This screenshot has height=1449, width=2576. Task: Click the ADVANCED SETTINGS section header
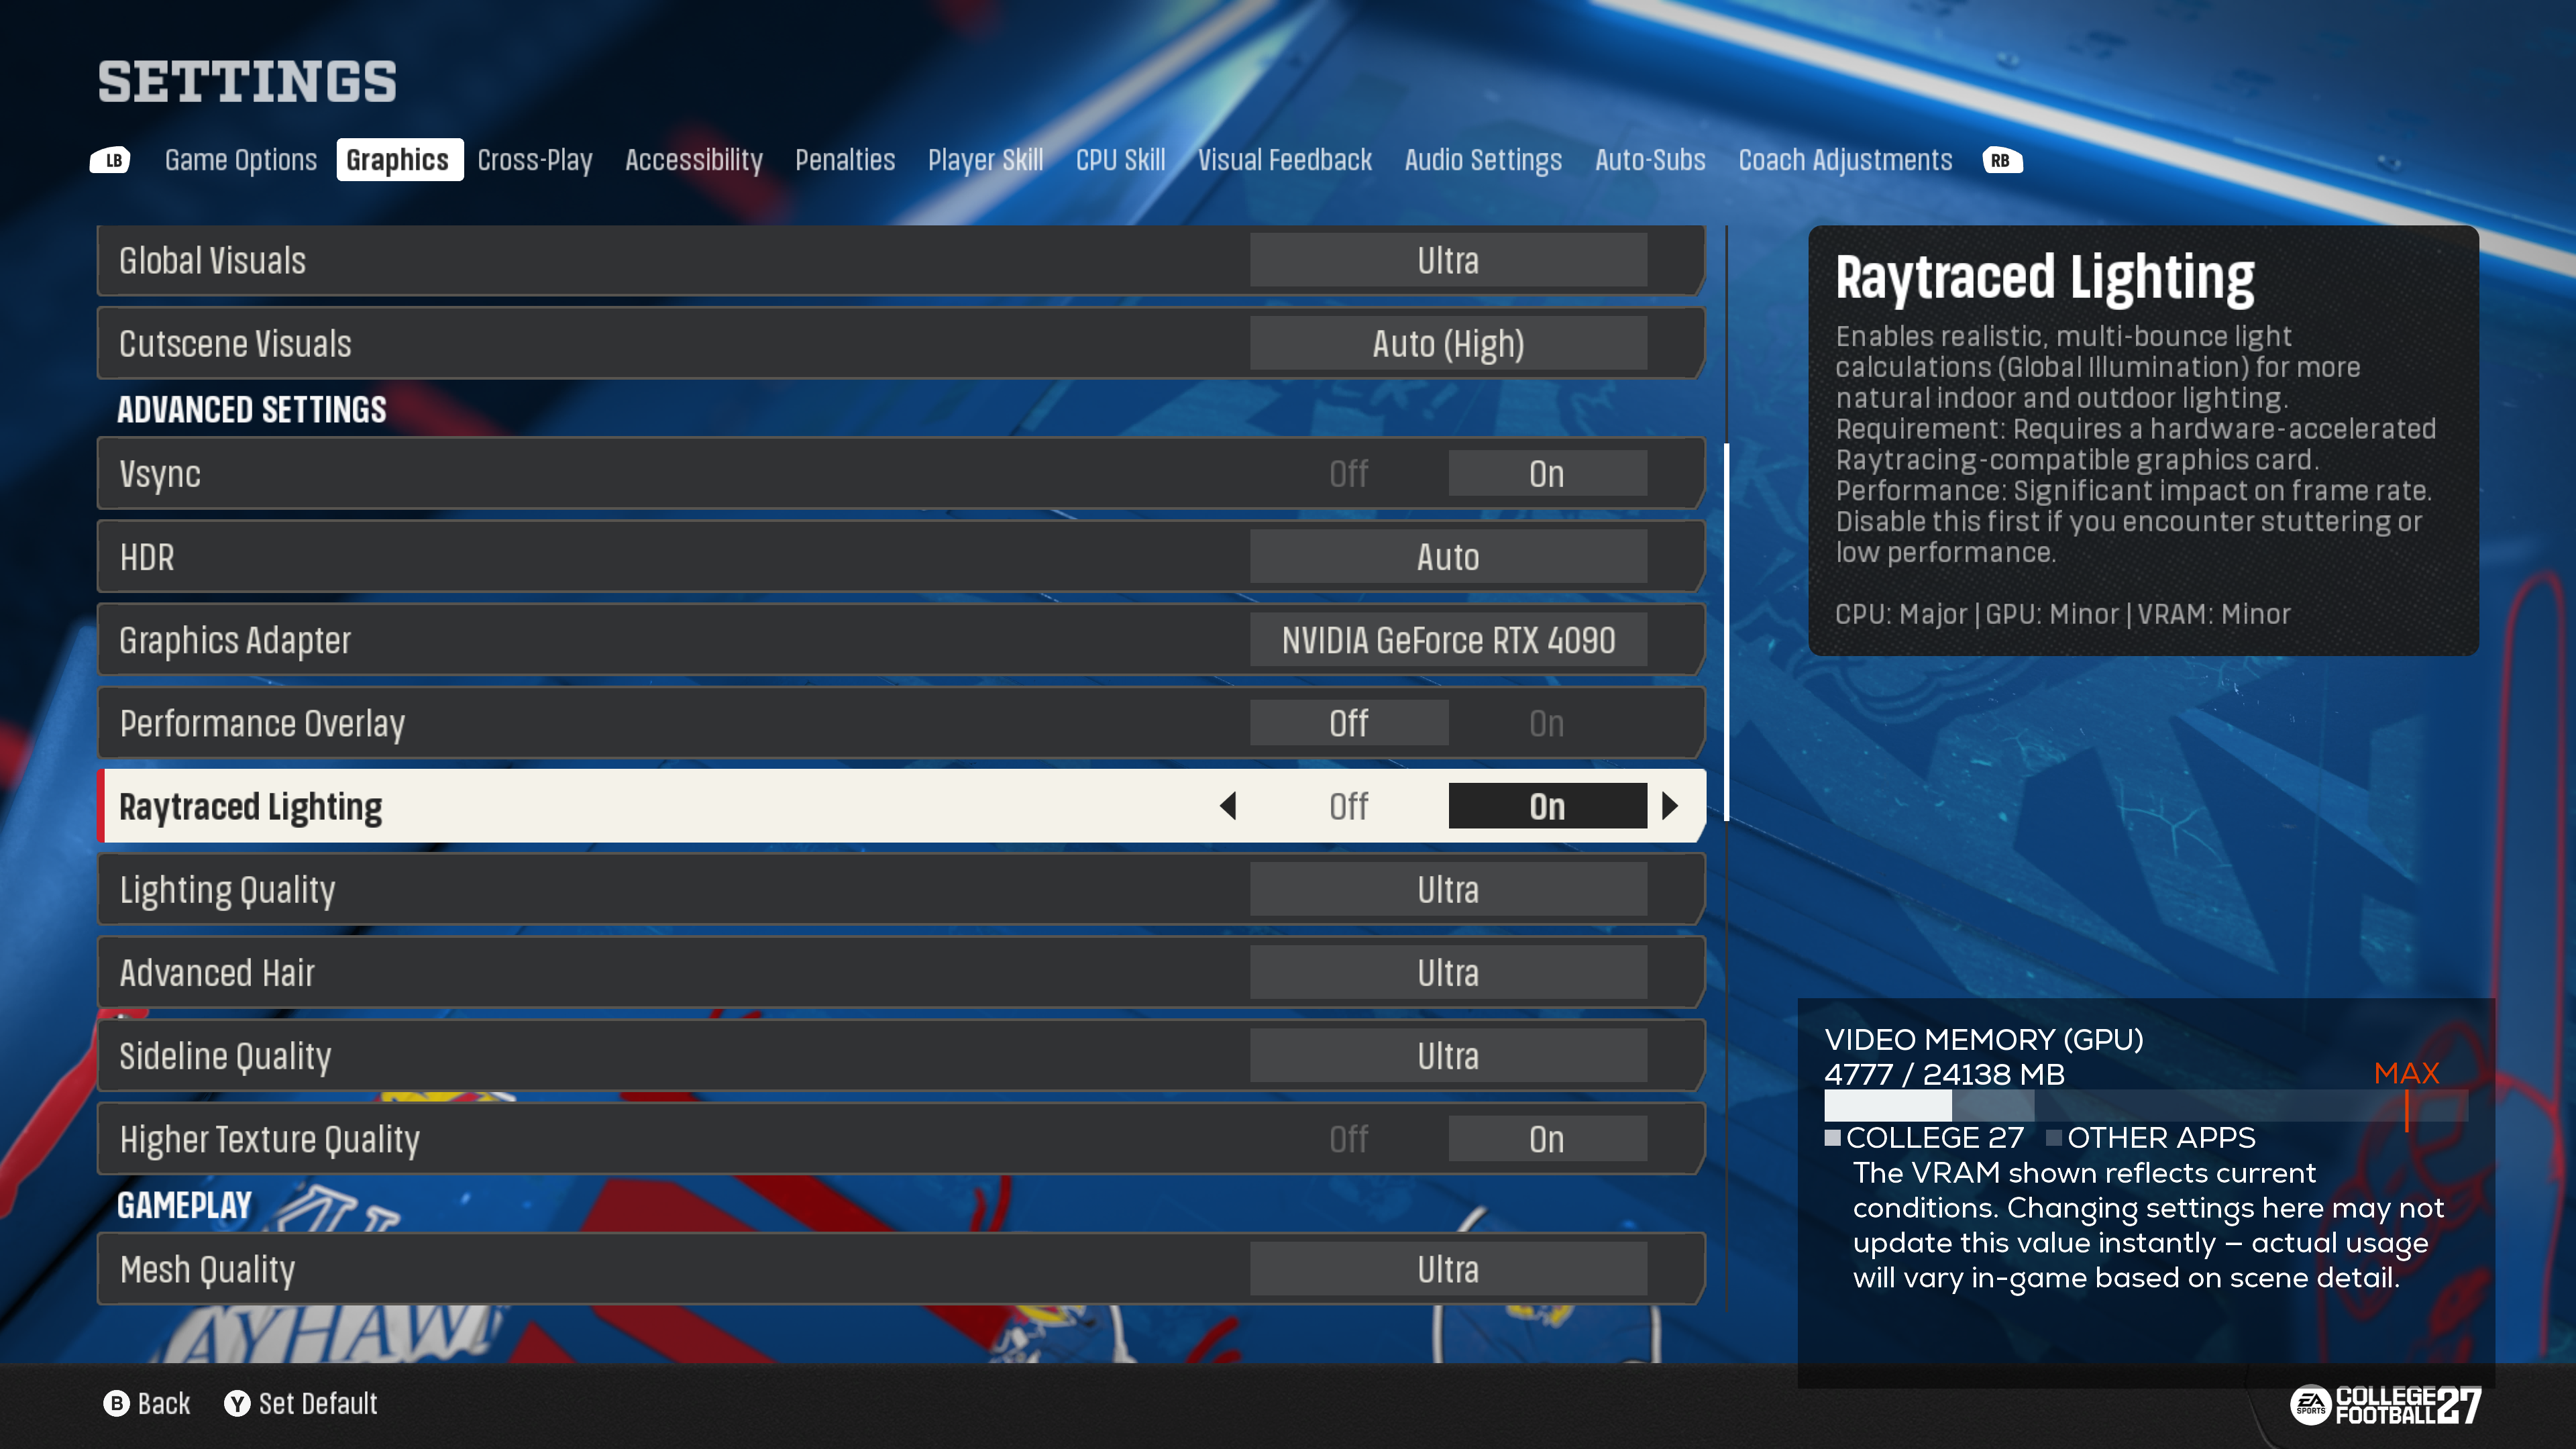pyautogui.click(x=251, y=409)
